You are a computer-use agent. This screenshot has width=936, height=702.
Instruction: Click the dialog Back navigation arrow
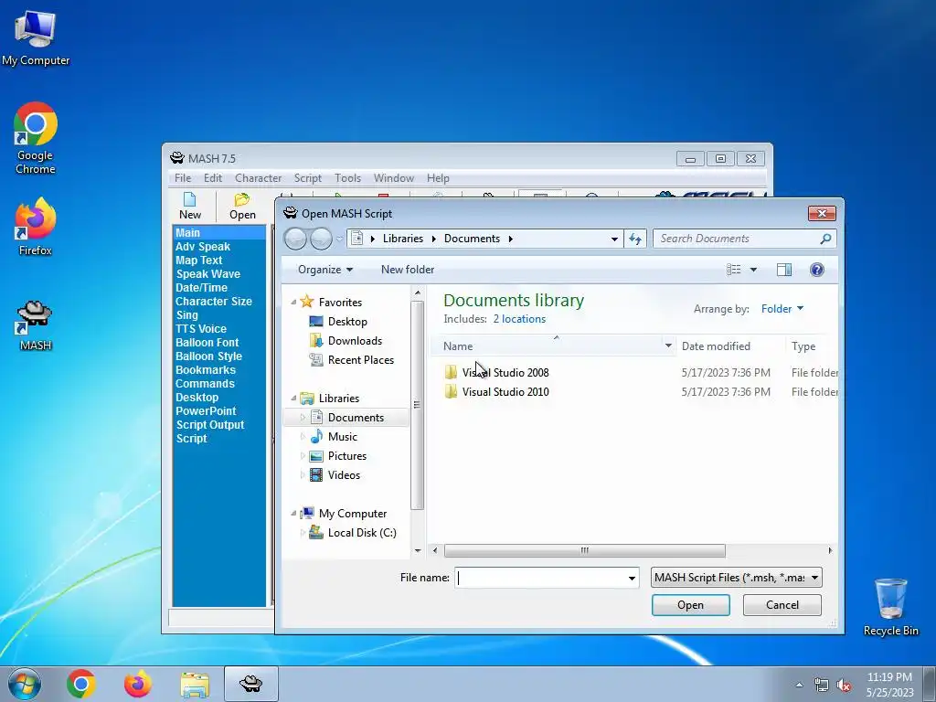295,239
